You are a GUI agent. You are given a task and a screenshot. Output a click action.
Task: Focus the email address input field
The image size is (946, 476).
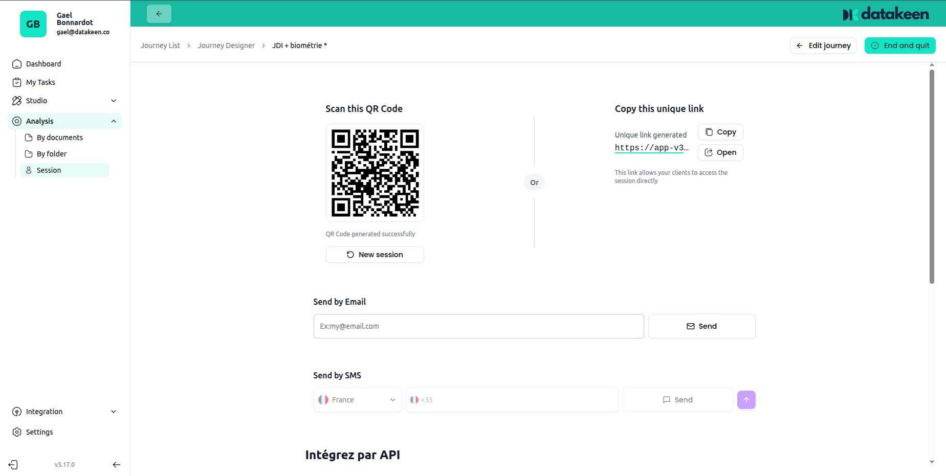tap(479, 326)
